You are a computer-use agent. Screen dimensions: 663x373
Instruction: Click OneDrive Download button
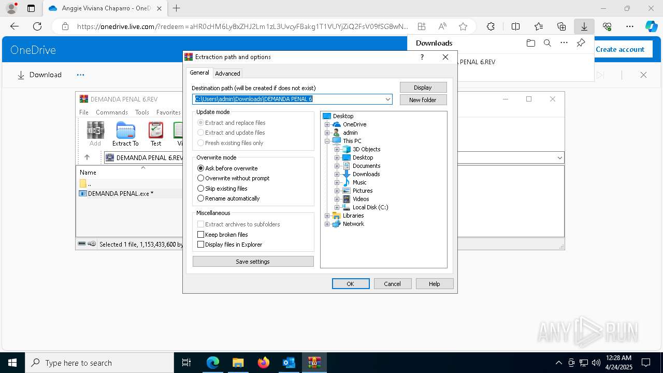(39, 75)
